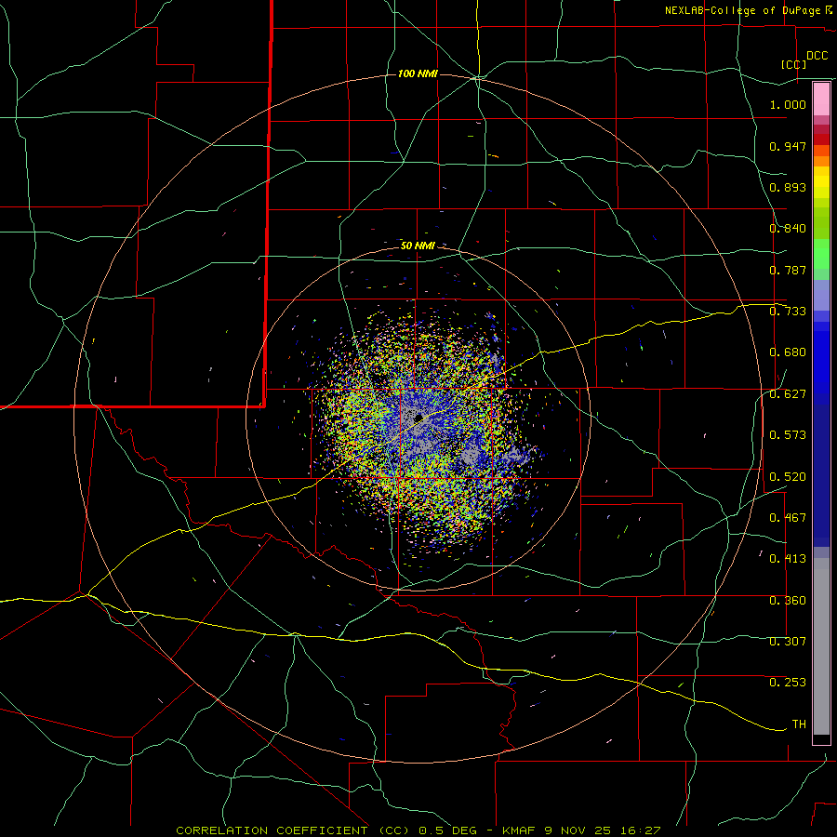Select the 0.893 scale value
The width and height of the screenshot is (837, 837).
coord(788,187)
